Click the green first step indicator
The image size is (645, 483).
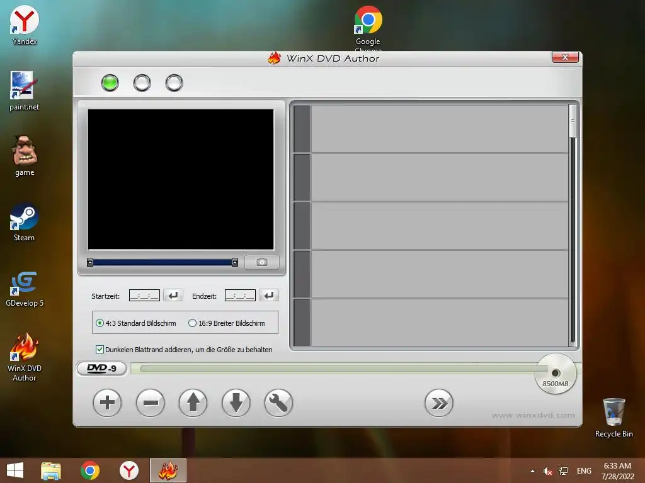click(110, 82)
